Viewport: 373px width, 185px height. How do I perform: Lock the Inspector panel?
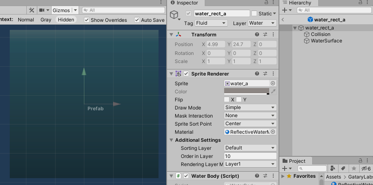[268, 3]
